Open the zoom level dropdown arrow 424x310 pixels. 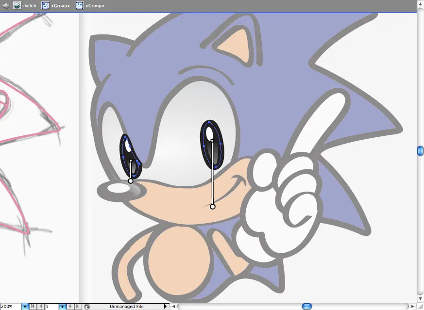point(25,307)
